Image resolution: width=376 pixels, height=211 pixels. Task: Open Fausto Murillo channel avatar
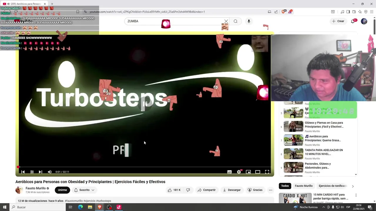[x=19, y=190]
